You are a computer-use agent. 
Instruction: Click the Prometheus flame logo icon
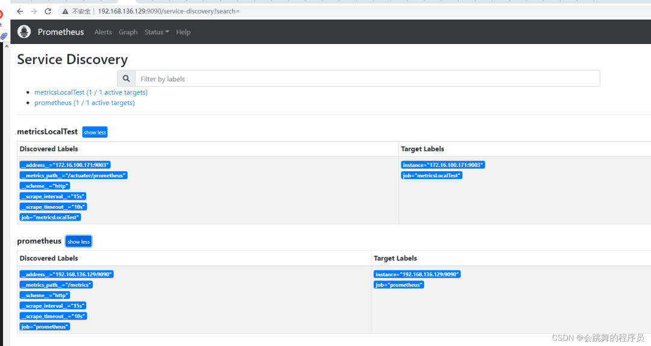[x=24, y=31]
